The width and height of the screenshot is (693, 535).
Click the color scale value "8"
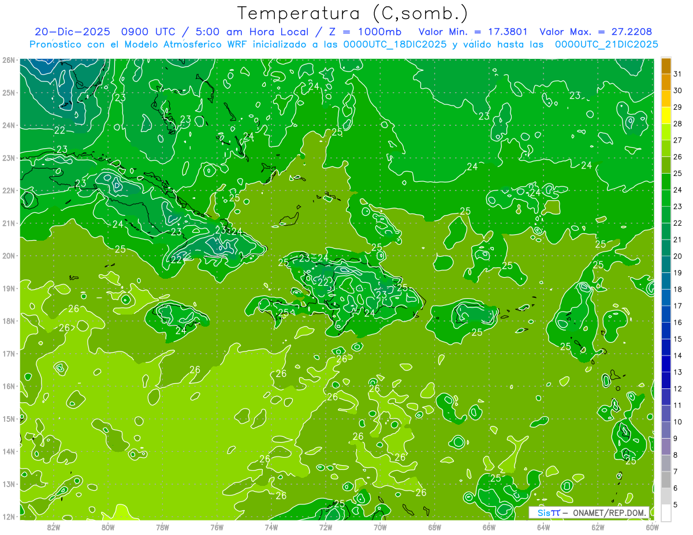[675, 455]
